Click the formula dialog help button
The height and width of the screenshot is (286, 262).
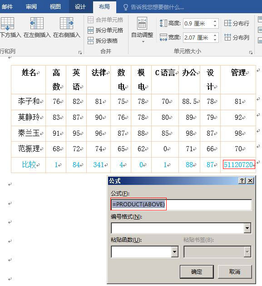pyautogui.click(x=242, y=181)
